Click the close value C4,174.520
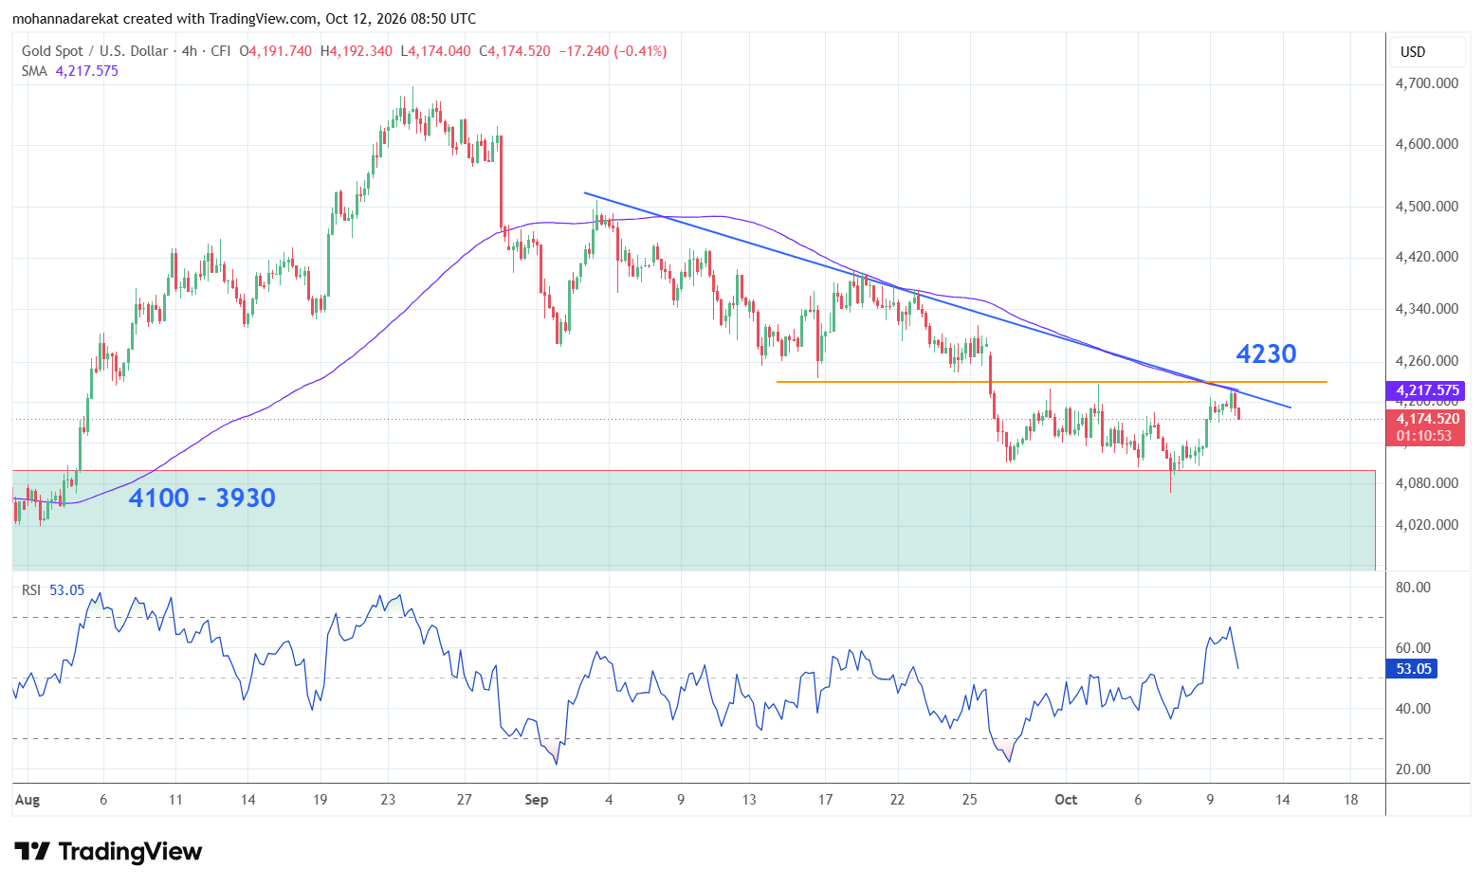This screenshot has width=1483, height=887. coord(515,51)
